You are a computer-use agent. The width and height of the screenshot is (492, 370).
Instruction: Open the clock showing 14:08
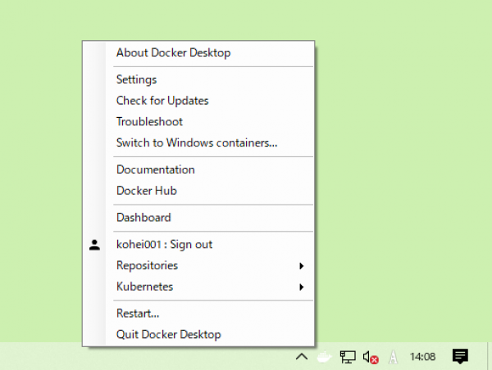click(x=422, y=357)
